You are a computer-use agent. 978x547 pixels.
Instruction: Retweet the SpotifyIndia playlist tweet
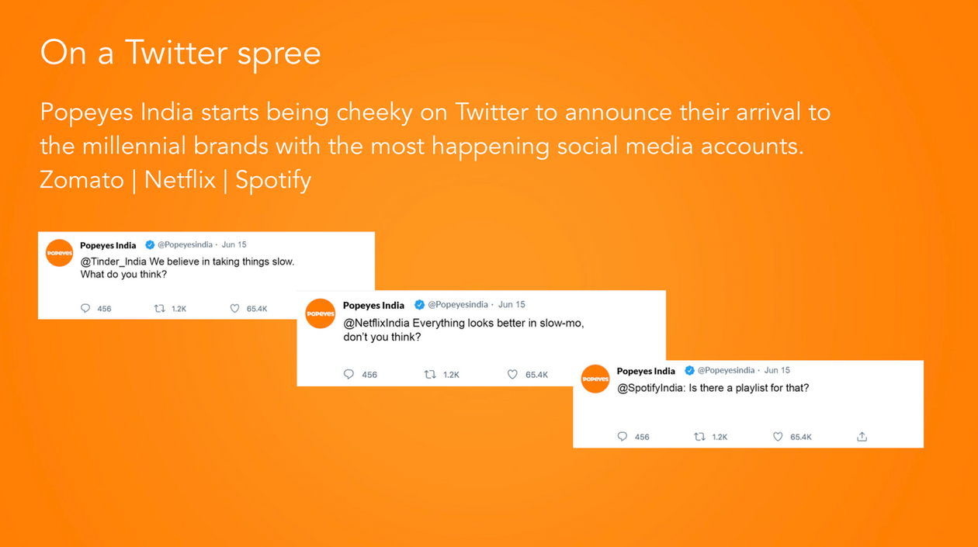click(x=699, y=437)
